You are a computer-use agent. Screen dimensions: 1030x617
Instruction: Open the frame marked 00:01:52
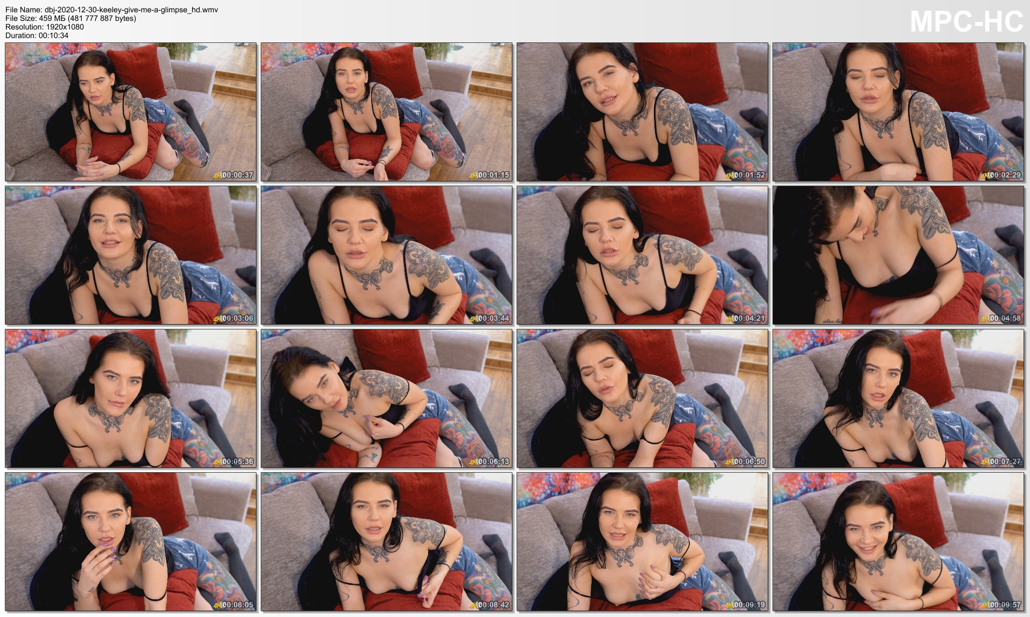coord(642,112)
